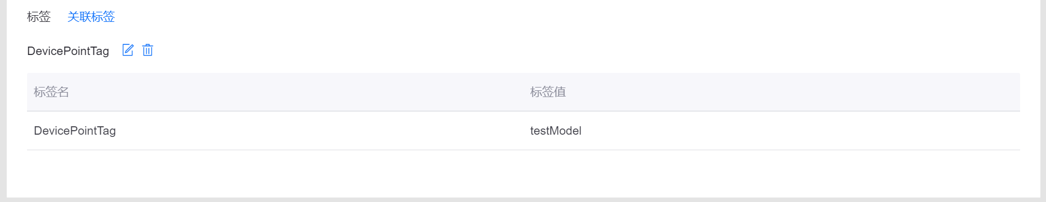This screenshot has width=1046, height=202.
Task: Click the edit pencil icon beside DevicePointTag
Action: pyautogui.click(x=128, y=50)
